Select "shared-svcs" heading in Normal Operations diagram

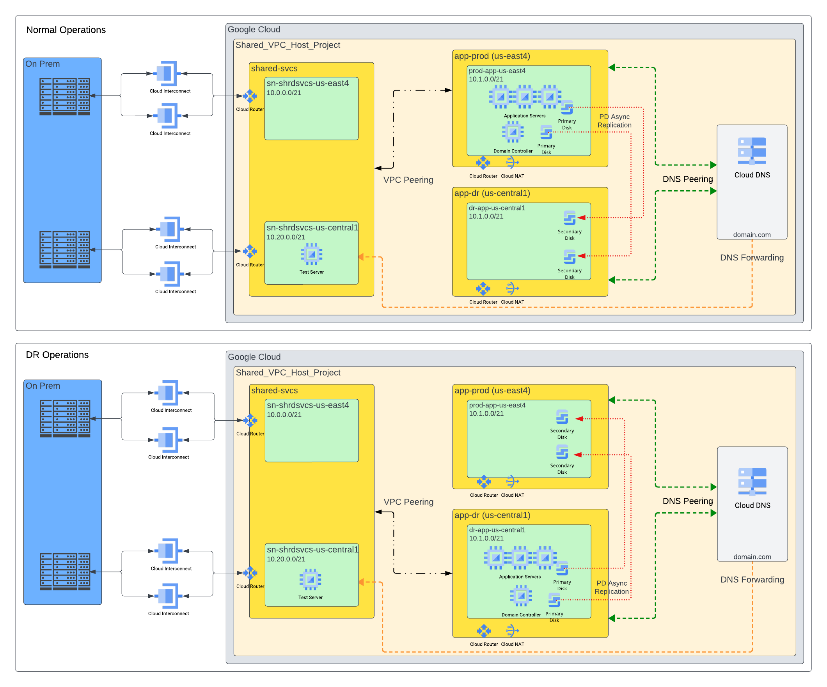click(x=274, y=69)
